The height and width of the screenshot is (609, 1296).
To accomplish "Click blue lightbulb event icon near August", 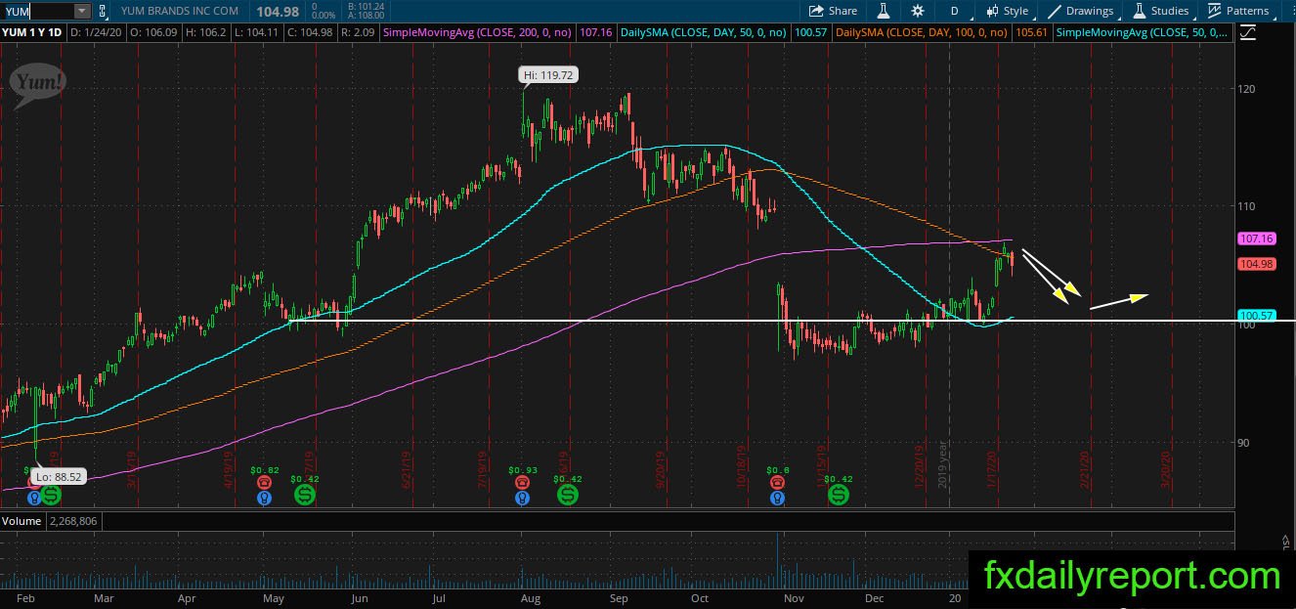I will [523, 499].
